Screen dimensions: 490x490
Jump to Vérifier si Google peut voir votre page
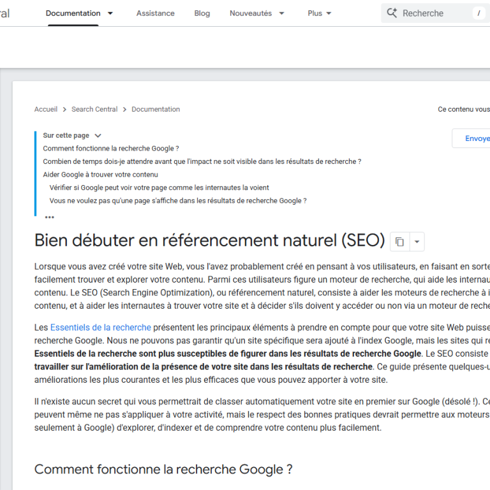coord(159,188)
